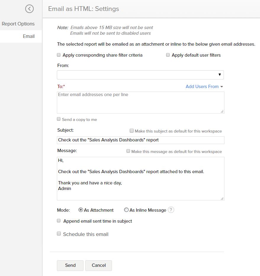
Task: Check Apply default user filters
Action: click(x=168, y=55)
